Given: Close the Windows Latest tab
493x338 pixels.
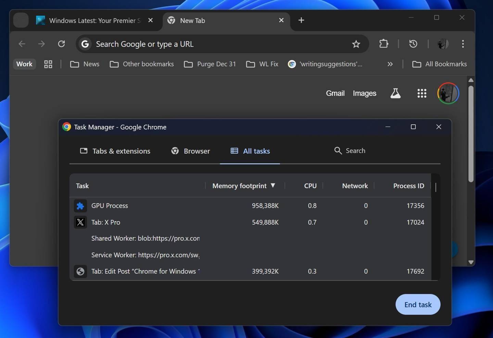Looking at the screenshot, I should point(150,20).
